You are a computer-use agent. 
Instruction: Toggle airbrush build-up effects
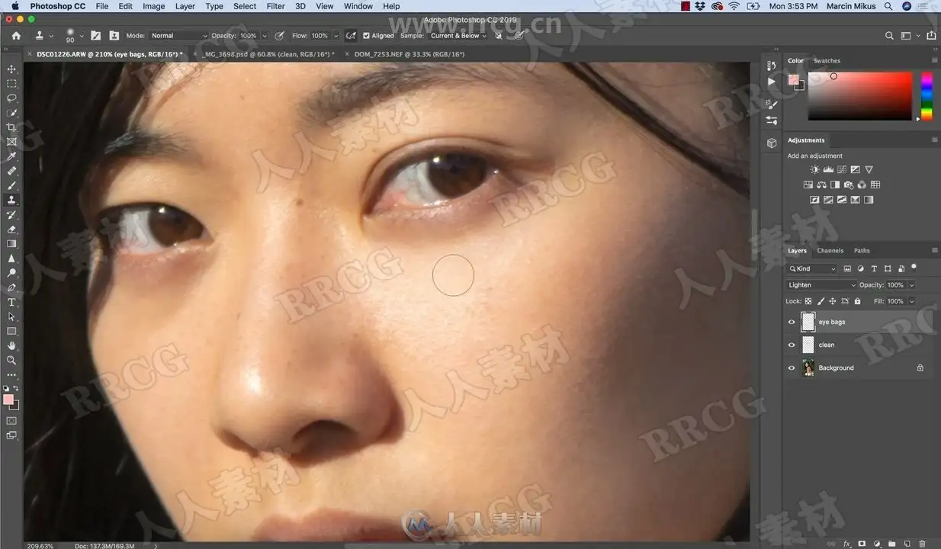(x=350, y=36)
